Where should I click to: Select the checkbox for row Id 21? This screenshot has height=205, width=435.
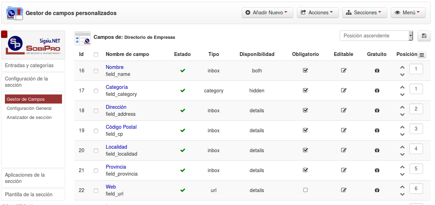[96, 171]
